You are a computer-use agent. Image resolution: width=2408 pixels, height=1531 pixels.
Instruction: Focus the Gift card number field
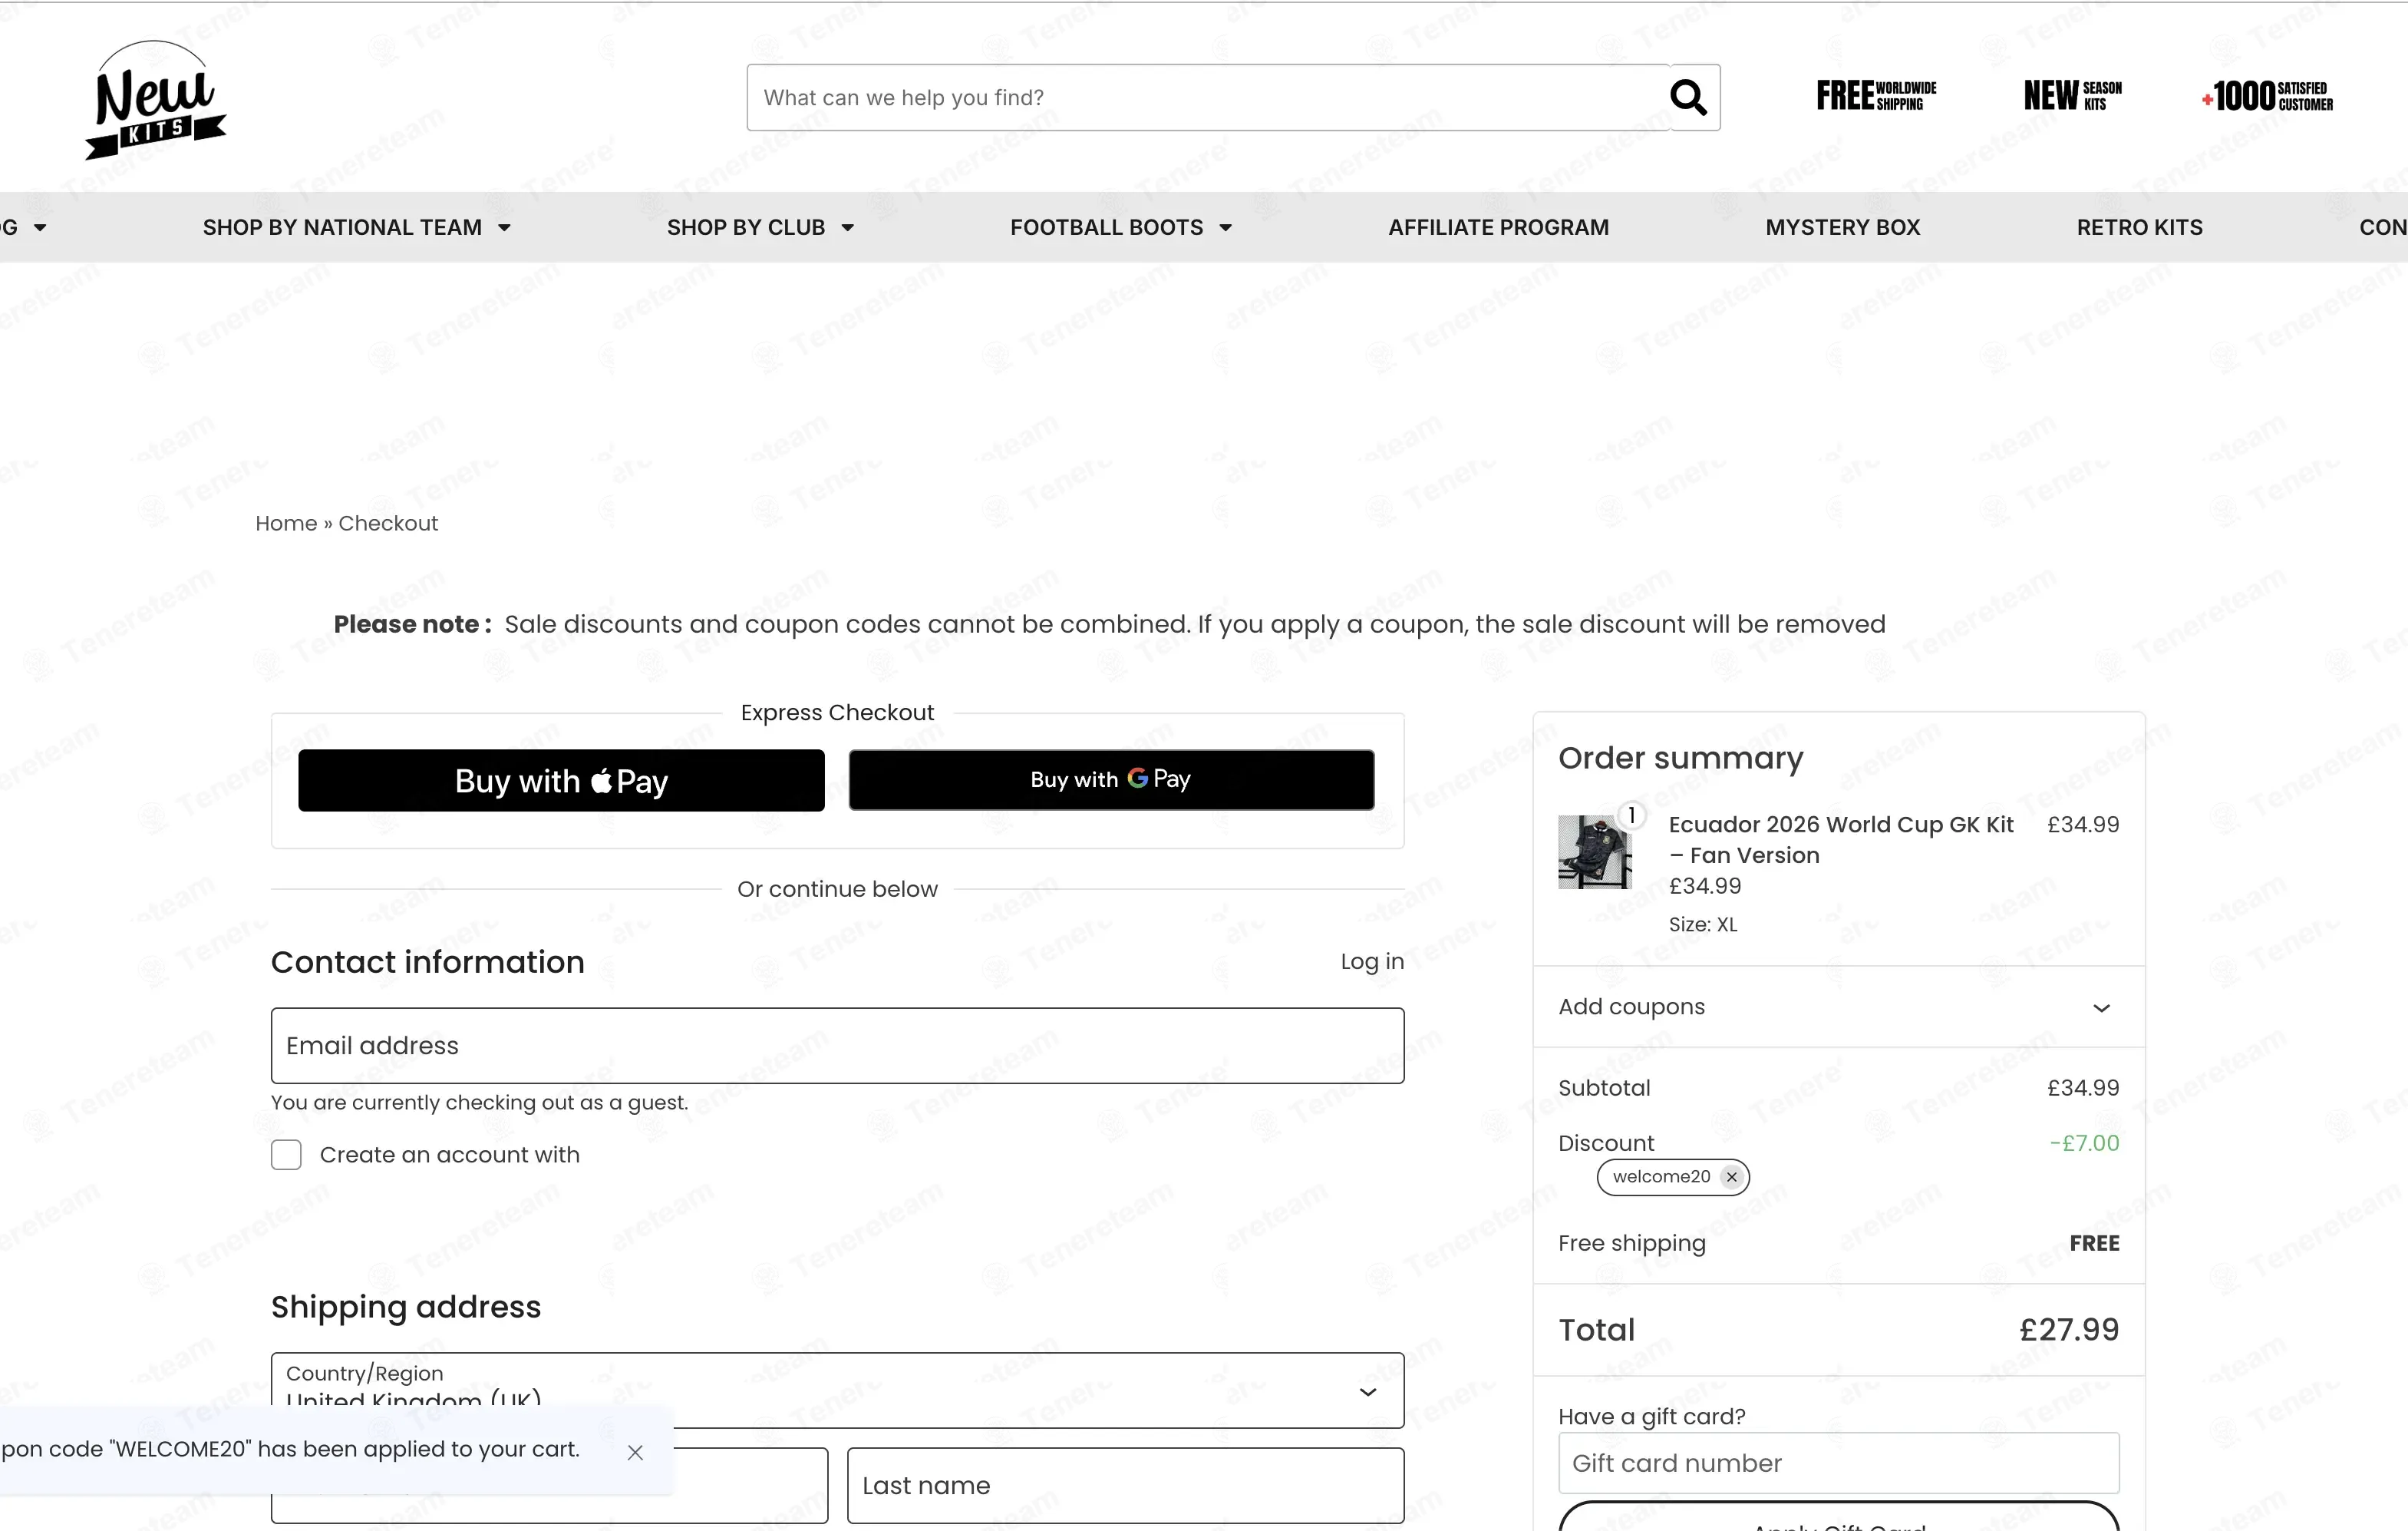[1838, 1463]
